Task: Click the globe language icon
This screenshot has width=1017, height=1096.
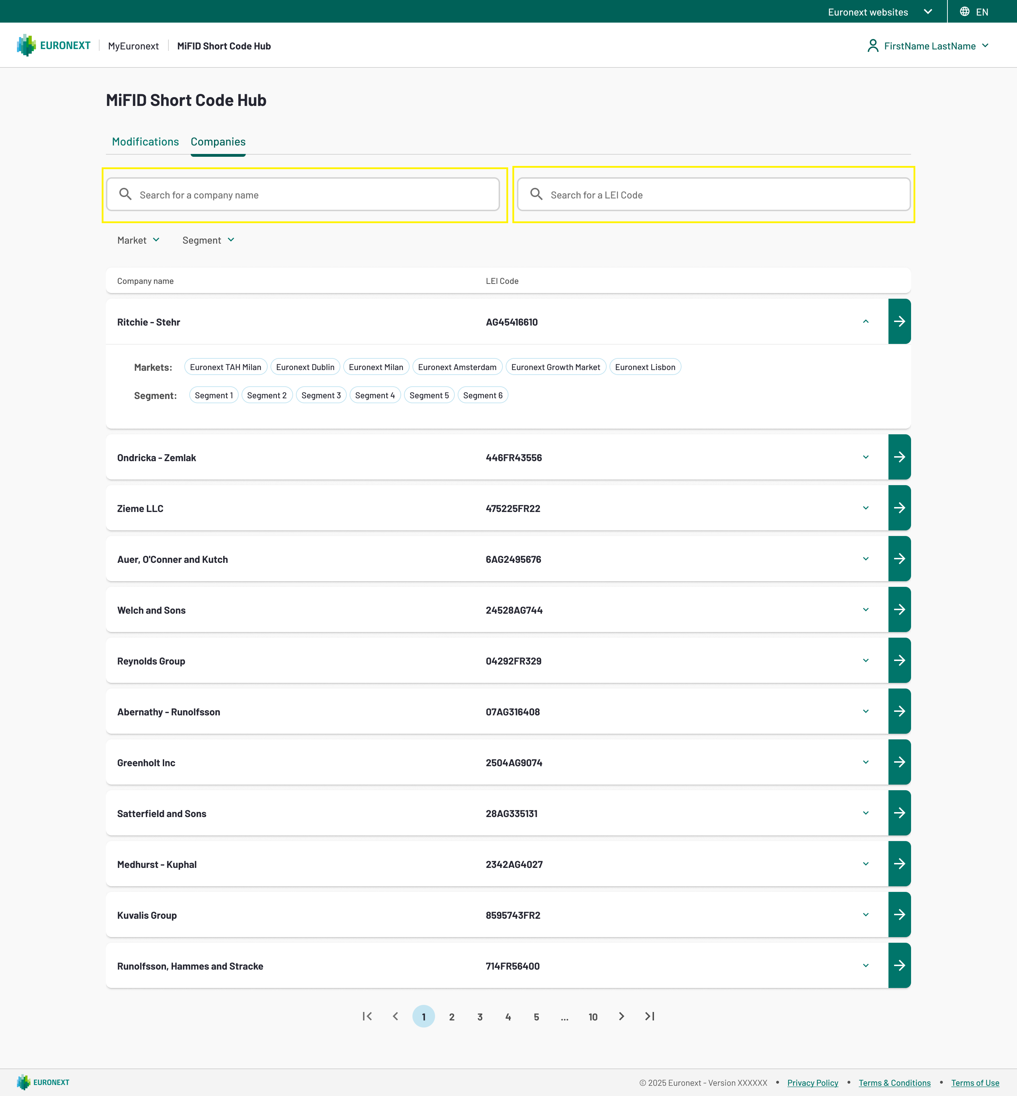Action: click(x=965, y=12)
